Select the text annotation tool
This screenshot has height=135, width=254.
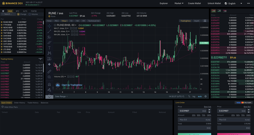(49, 48)
